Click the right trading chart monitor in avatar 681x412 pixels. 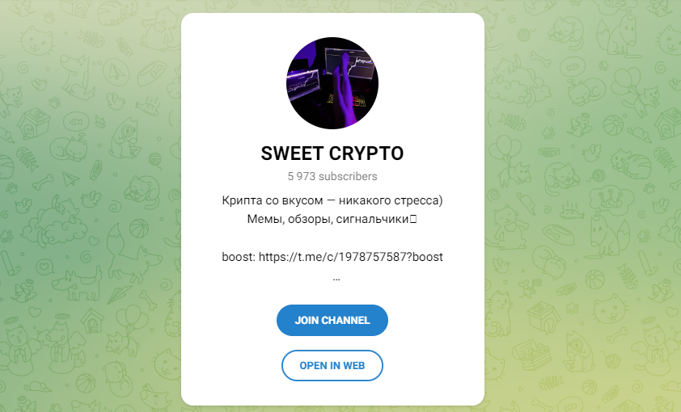(350, 63)
